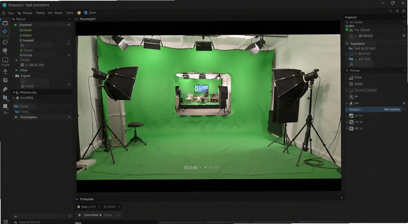Close the right panel's search row with X
Image resolution: width=408 pixels, height=224 pixels.
[x=404, y=22]
